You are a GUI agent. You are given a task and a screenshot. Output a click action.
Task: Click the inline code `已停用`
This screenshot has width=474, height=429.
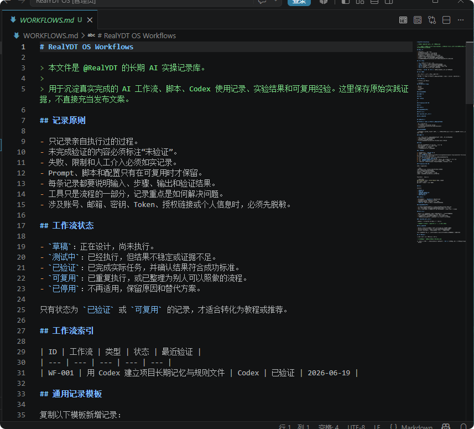64,288
